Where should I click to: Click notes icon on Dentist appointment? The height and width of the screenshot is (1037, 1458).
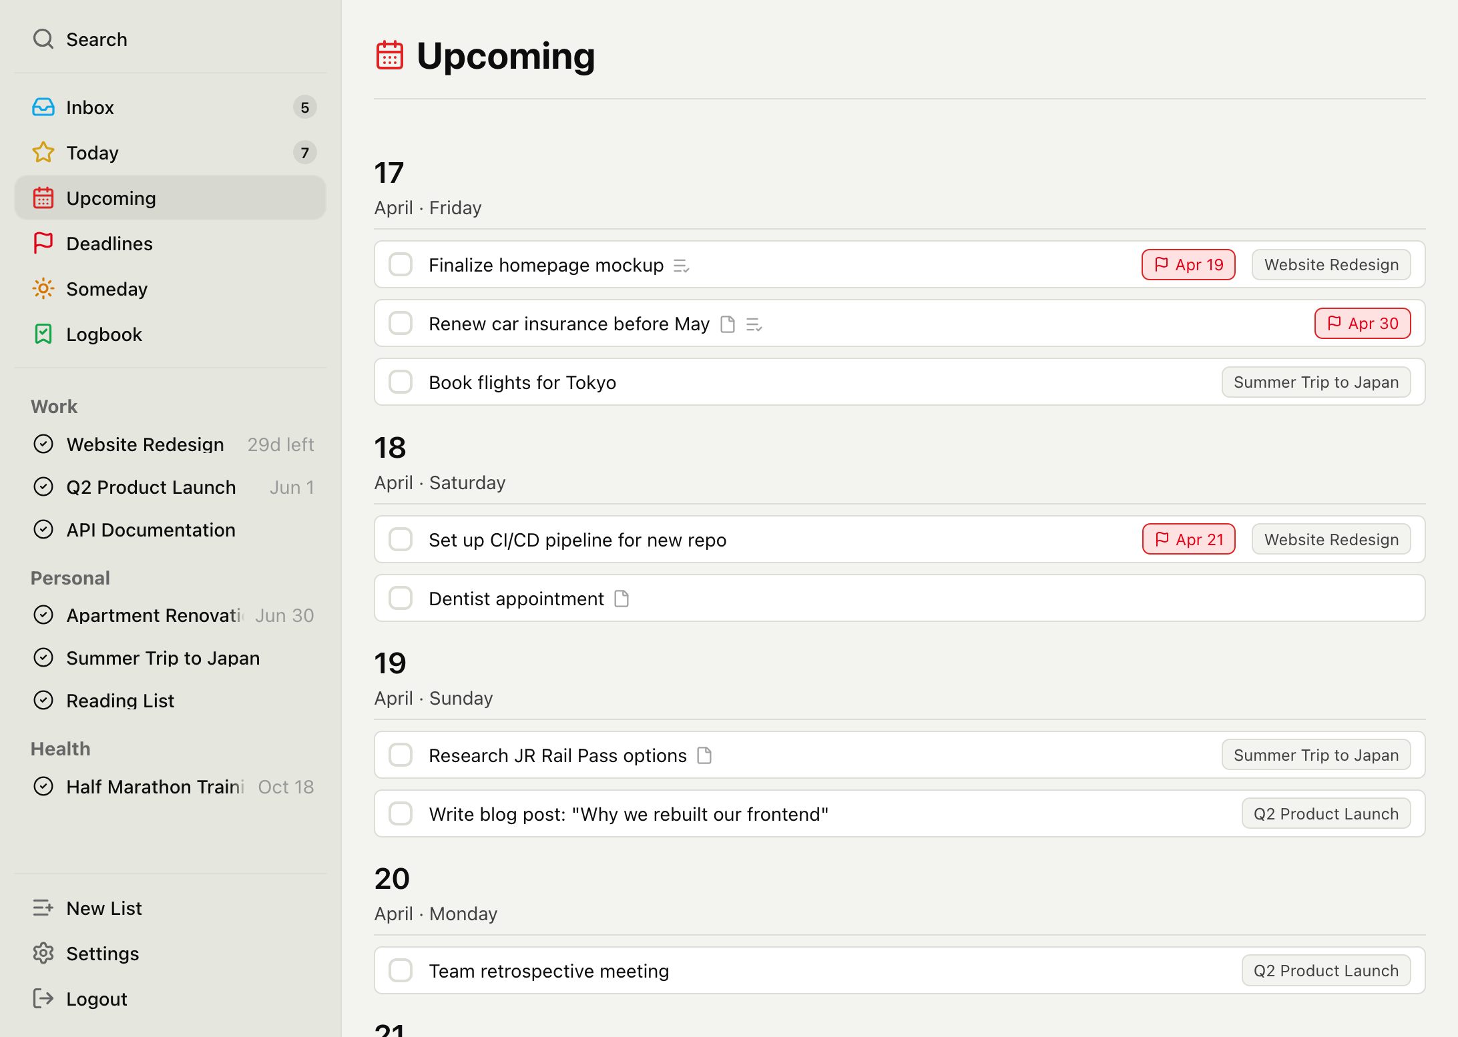(622, 599)
